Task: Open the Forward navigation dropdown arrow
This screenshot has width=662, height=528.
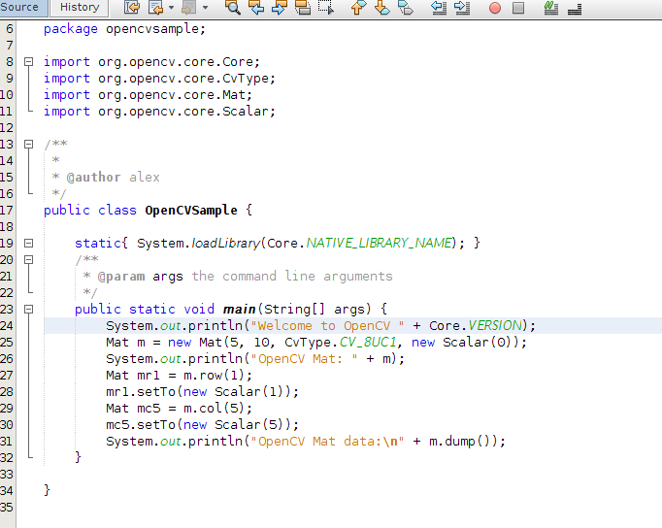Action: click(x=205, y=8)
